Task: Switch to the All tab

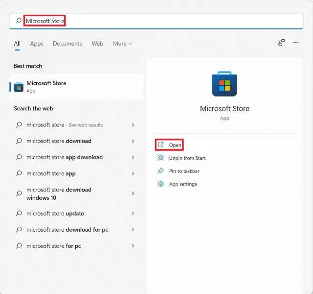Action: click(17, 44)
